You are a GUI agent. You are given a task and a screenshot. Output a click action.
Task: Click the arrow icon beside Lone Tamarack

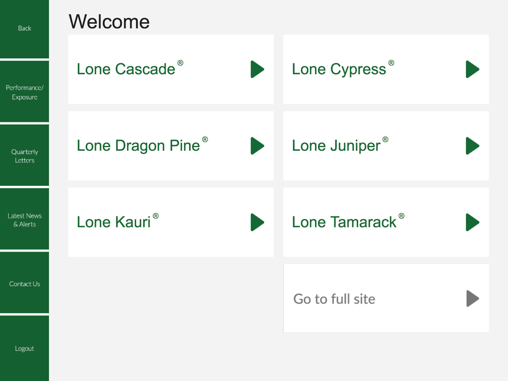pyautogui.click(x=472, y=223)
